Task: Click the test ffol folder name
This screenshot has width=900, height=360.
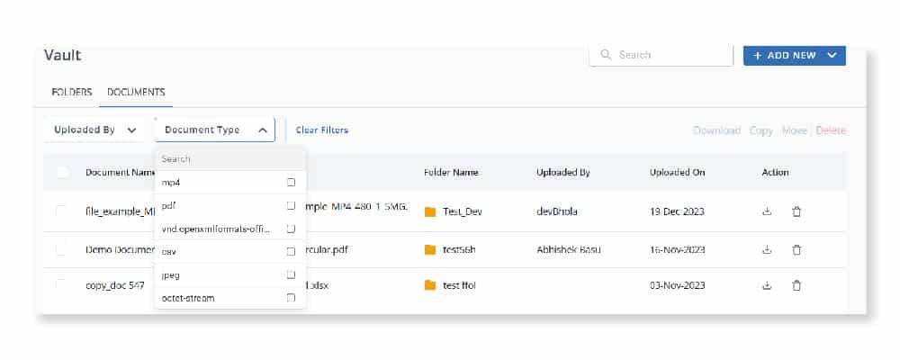Action: pyautogui.click(x=459, y=285)
